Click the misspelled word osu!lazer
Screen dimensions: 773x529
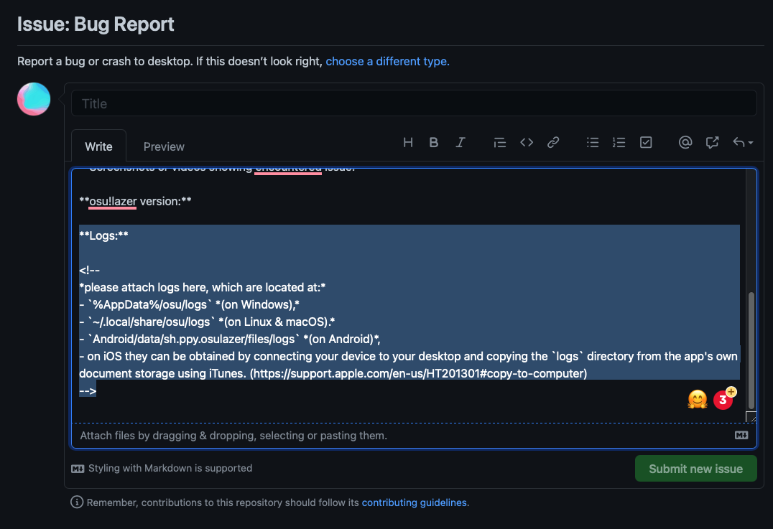click(113, 202)
